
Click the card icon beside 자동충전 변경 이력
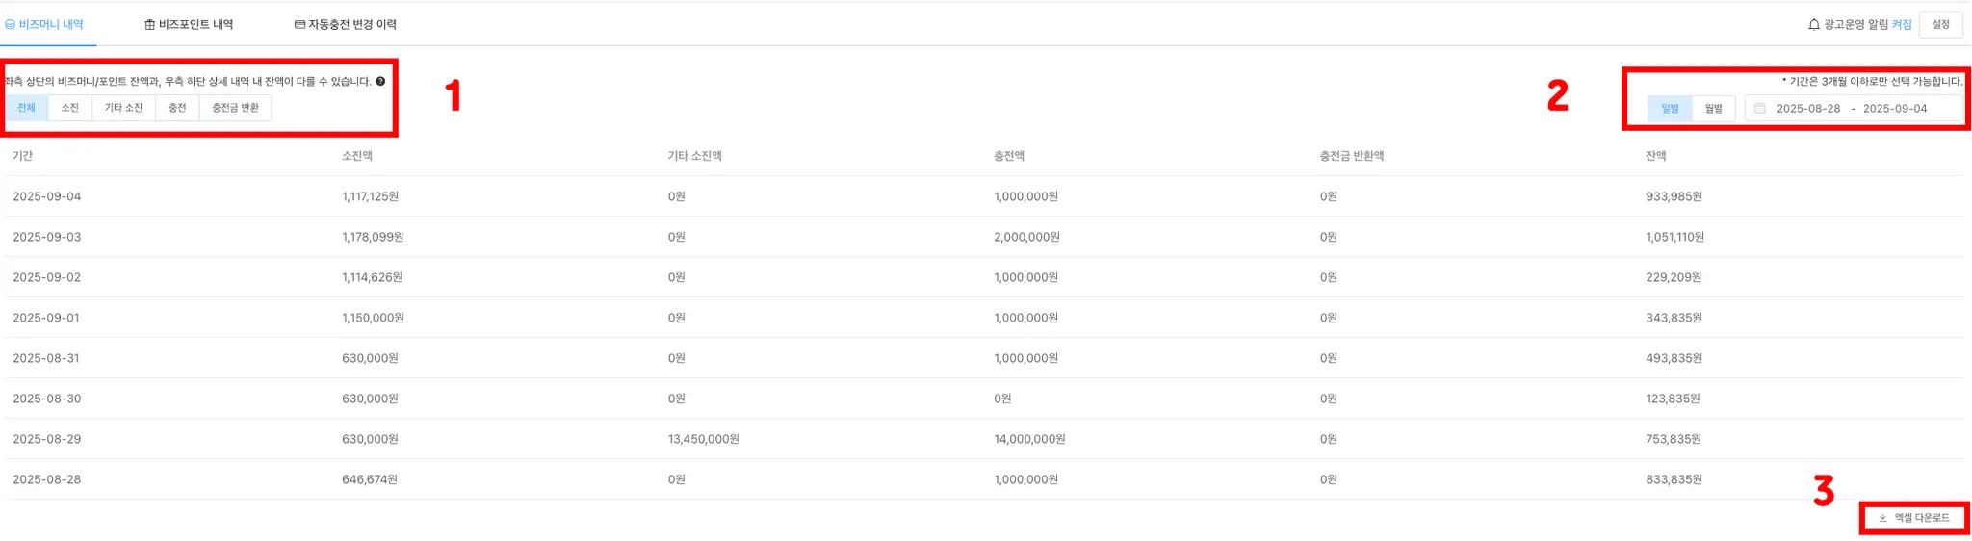tap(299, 25)
